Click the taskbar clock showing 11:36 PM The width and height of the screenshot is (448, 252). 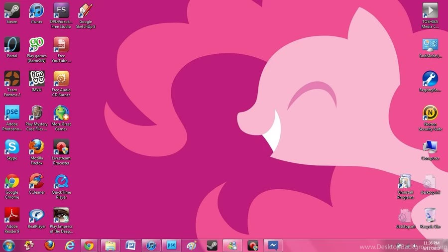(x=431, y=245)
